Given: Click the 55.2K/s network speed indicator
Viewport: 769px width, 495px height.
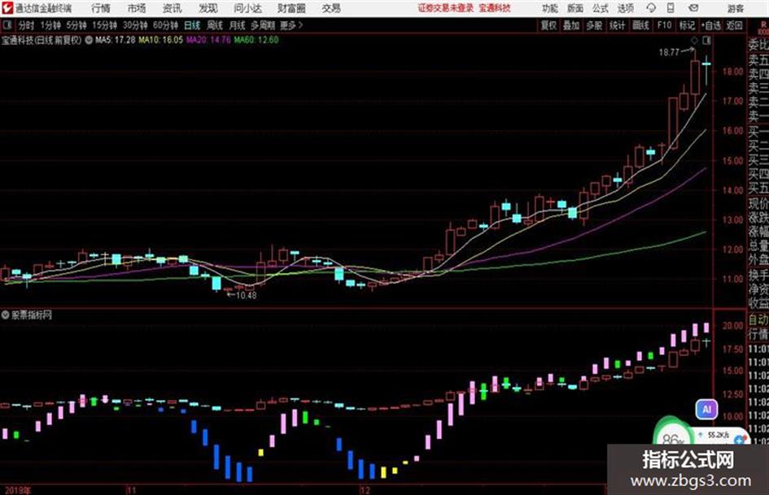Looking at the screenshot, I should (x=719, y=435).
